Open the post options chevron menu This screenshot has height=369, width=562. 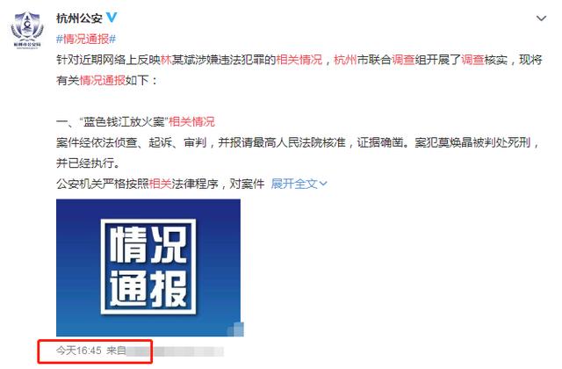[x=541, y=18]
